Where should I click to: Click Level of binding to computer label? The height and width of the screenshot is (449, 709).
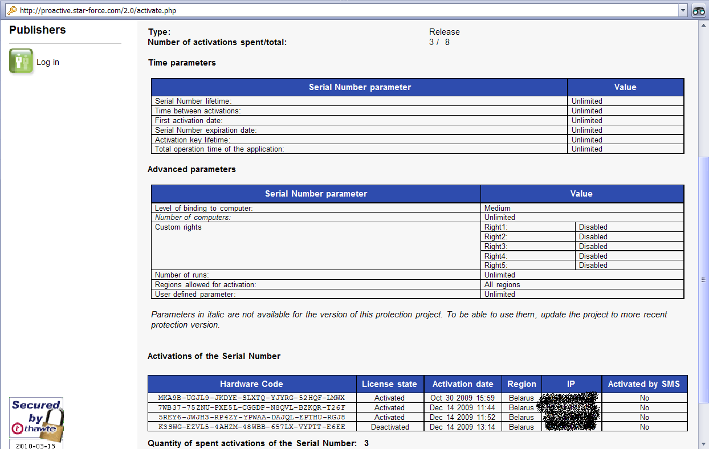coord(204,208)
